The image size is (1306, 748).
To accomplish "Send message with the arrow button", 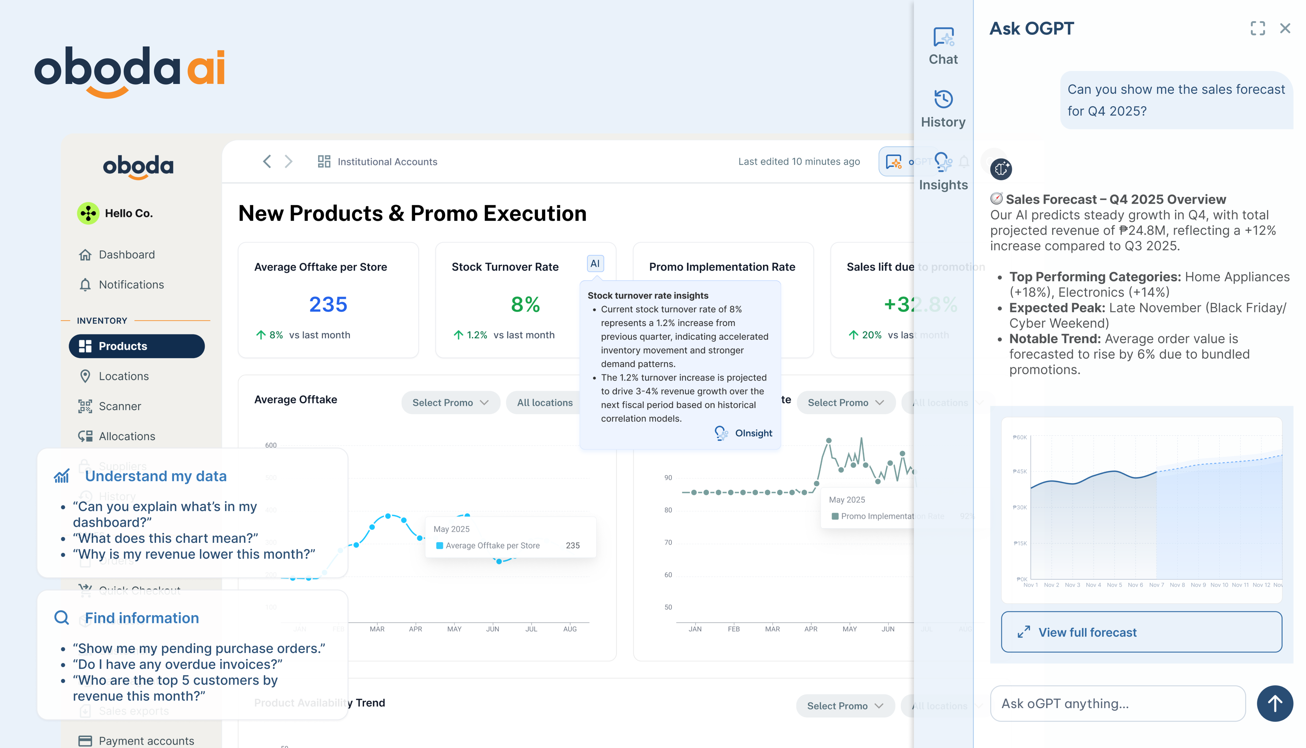I will [1275, 703].
